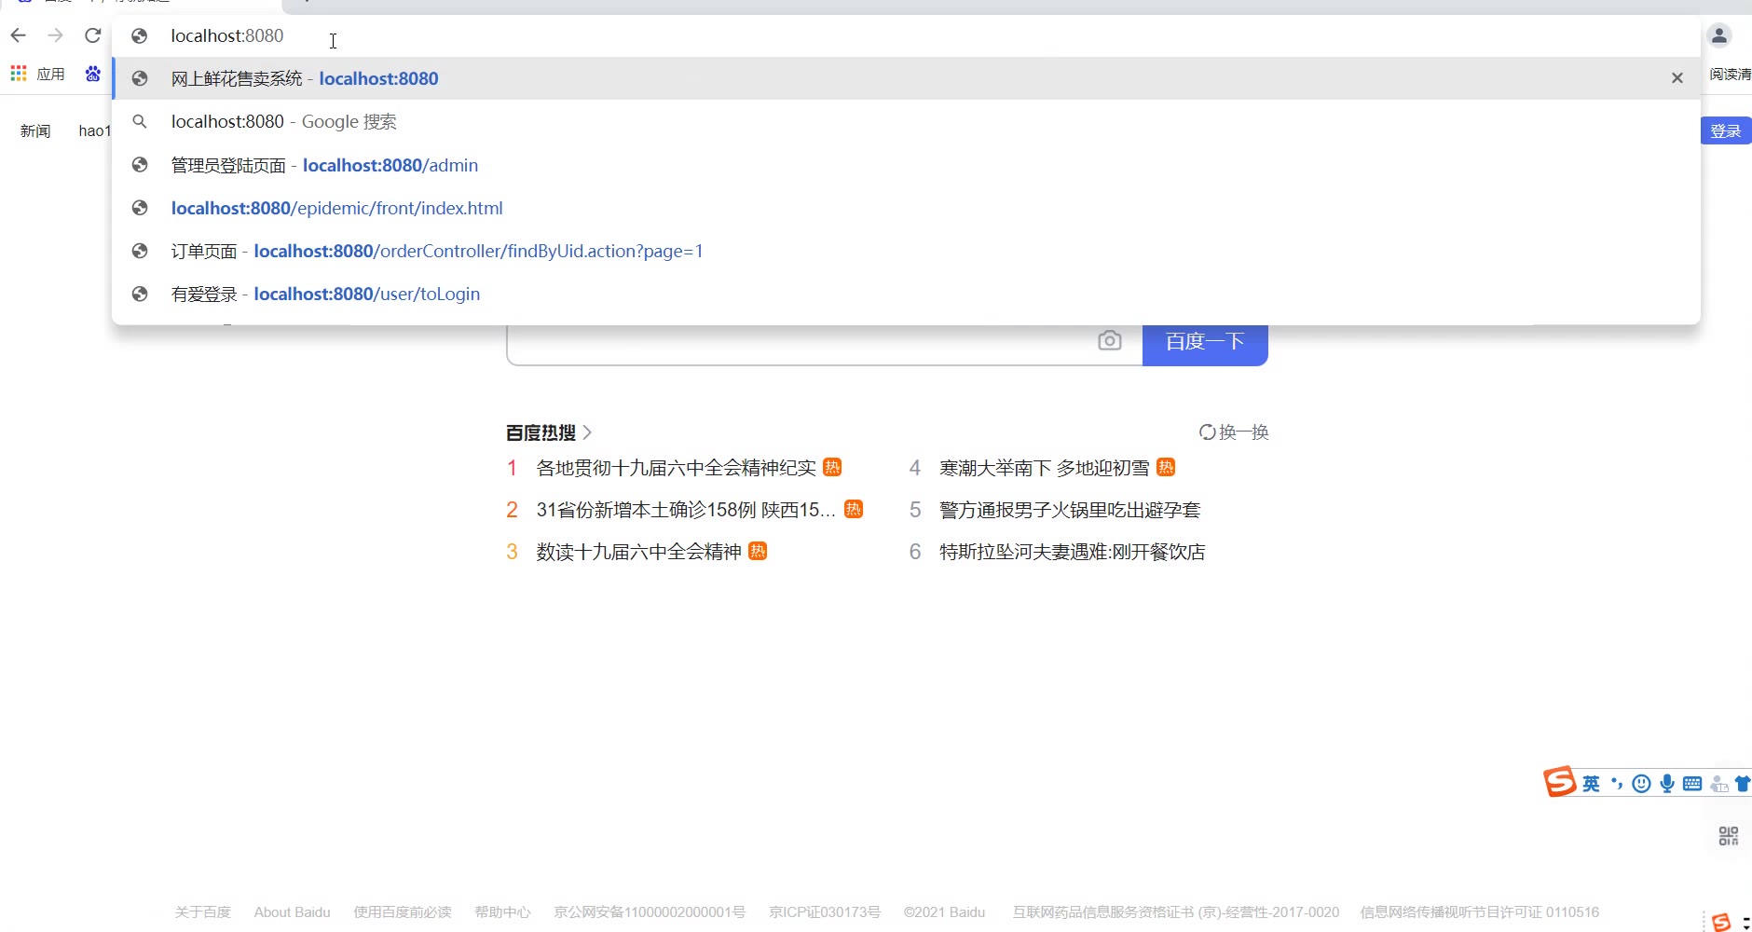Click the 百度一下 search button
Viewport: 1752px width, 932px height.
(x=1205, y=342)
